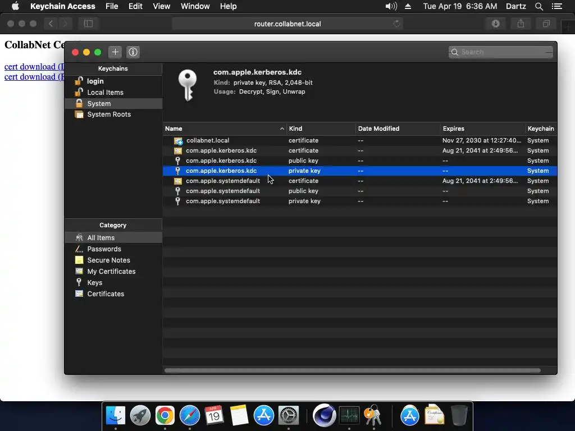
Task: Choose the All Items category
Action: click(113, 237)
